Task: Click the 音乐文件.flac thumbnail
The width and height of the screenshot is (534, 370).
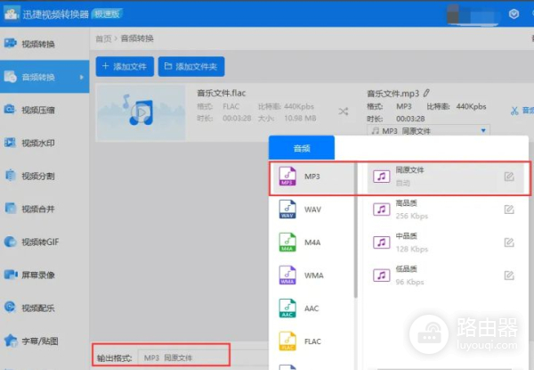Action: [x=141, y=112]
